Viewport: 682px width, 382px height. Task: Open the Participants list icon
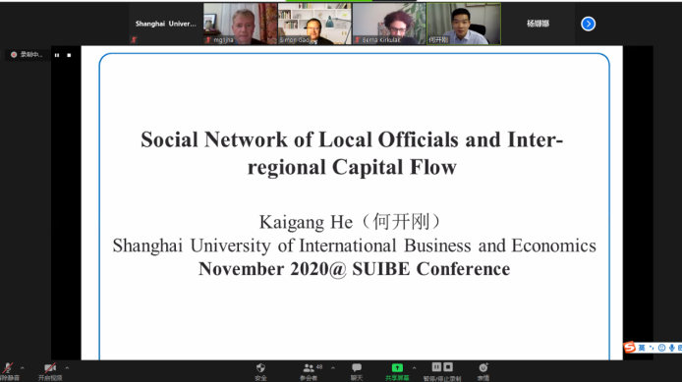309,368
